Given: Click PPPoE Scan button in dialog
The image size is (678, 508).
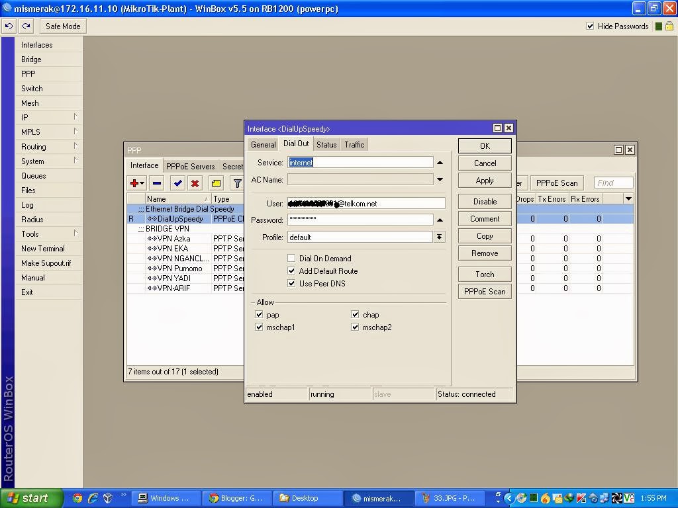Looking at the screenshot, I should (x=485, y=292).
